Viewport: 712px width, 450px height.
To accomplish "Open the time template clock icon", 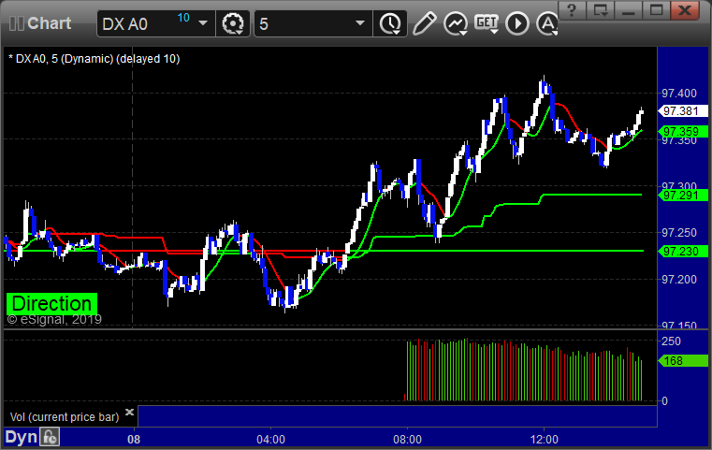I will (x=389, y=23).
